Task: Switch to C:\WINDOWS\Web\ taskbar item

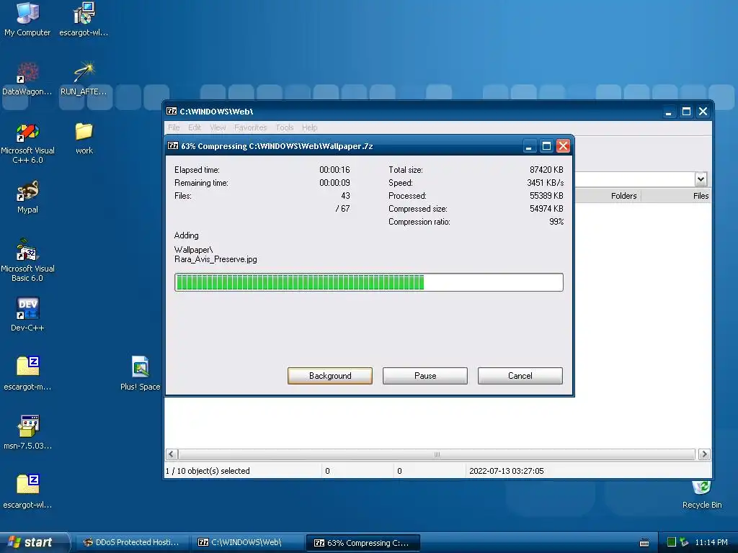Action: coord(248,543)
